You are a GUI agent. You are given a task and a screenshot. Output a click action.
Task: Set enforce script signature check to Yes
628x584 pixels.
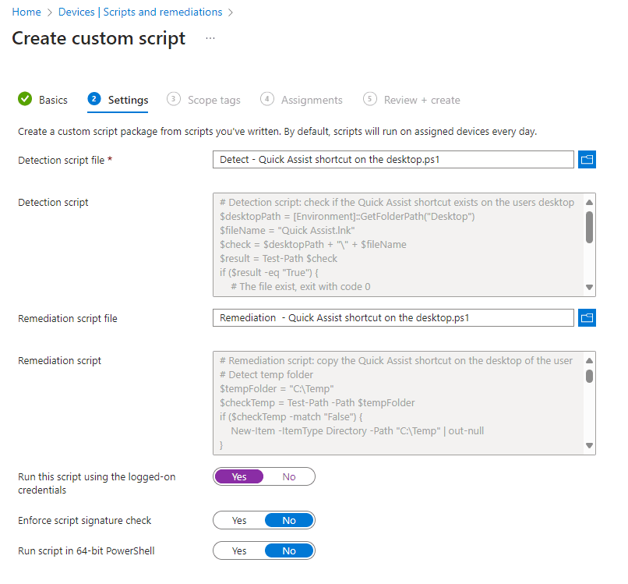tap(239, 520)
